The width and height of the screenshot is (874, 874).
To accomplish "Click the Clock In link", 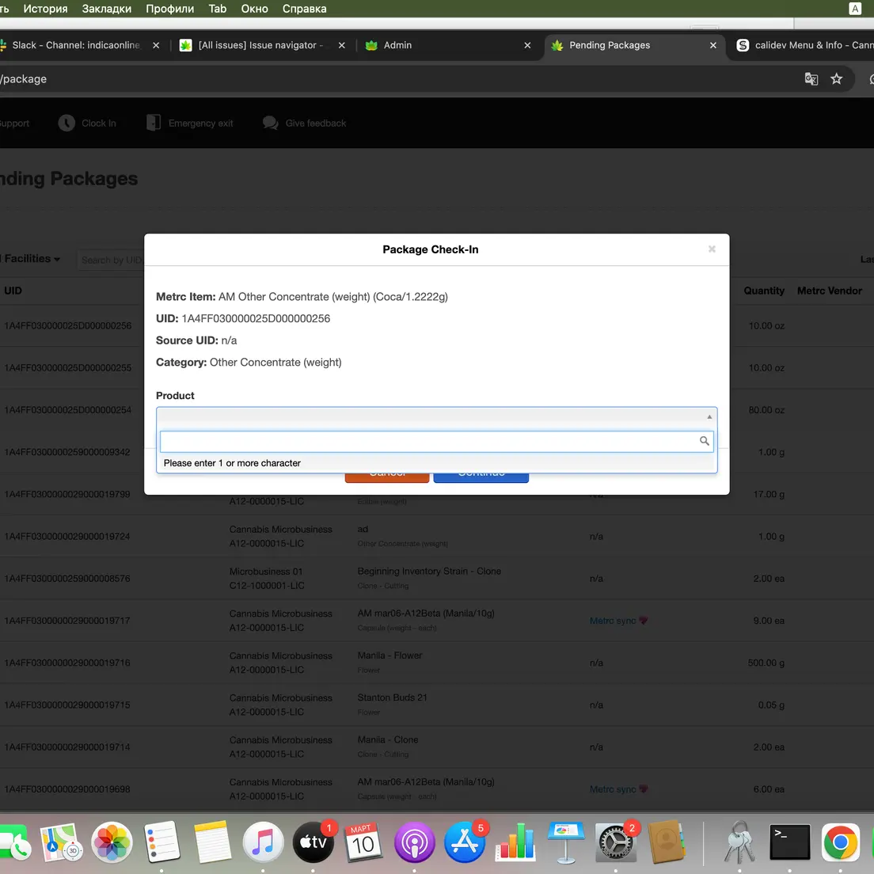I will pos(99,123).
